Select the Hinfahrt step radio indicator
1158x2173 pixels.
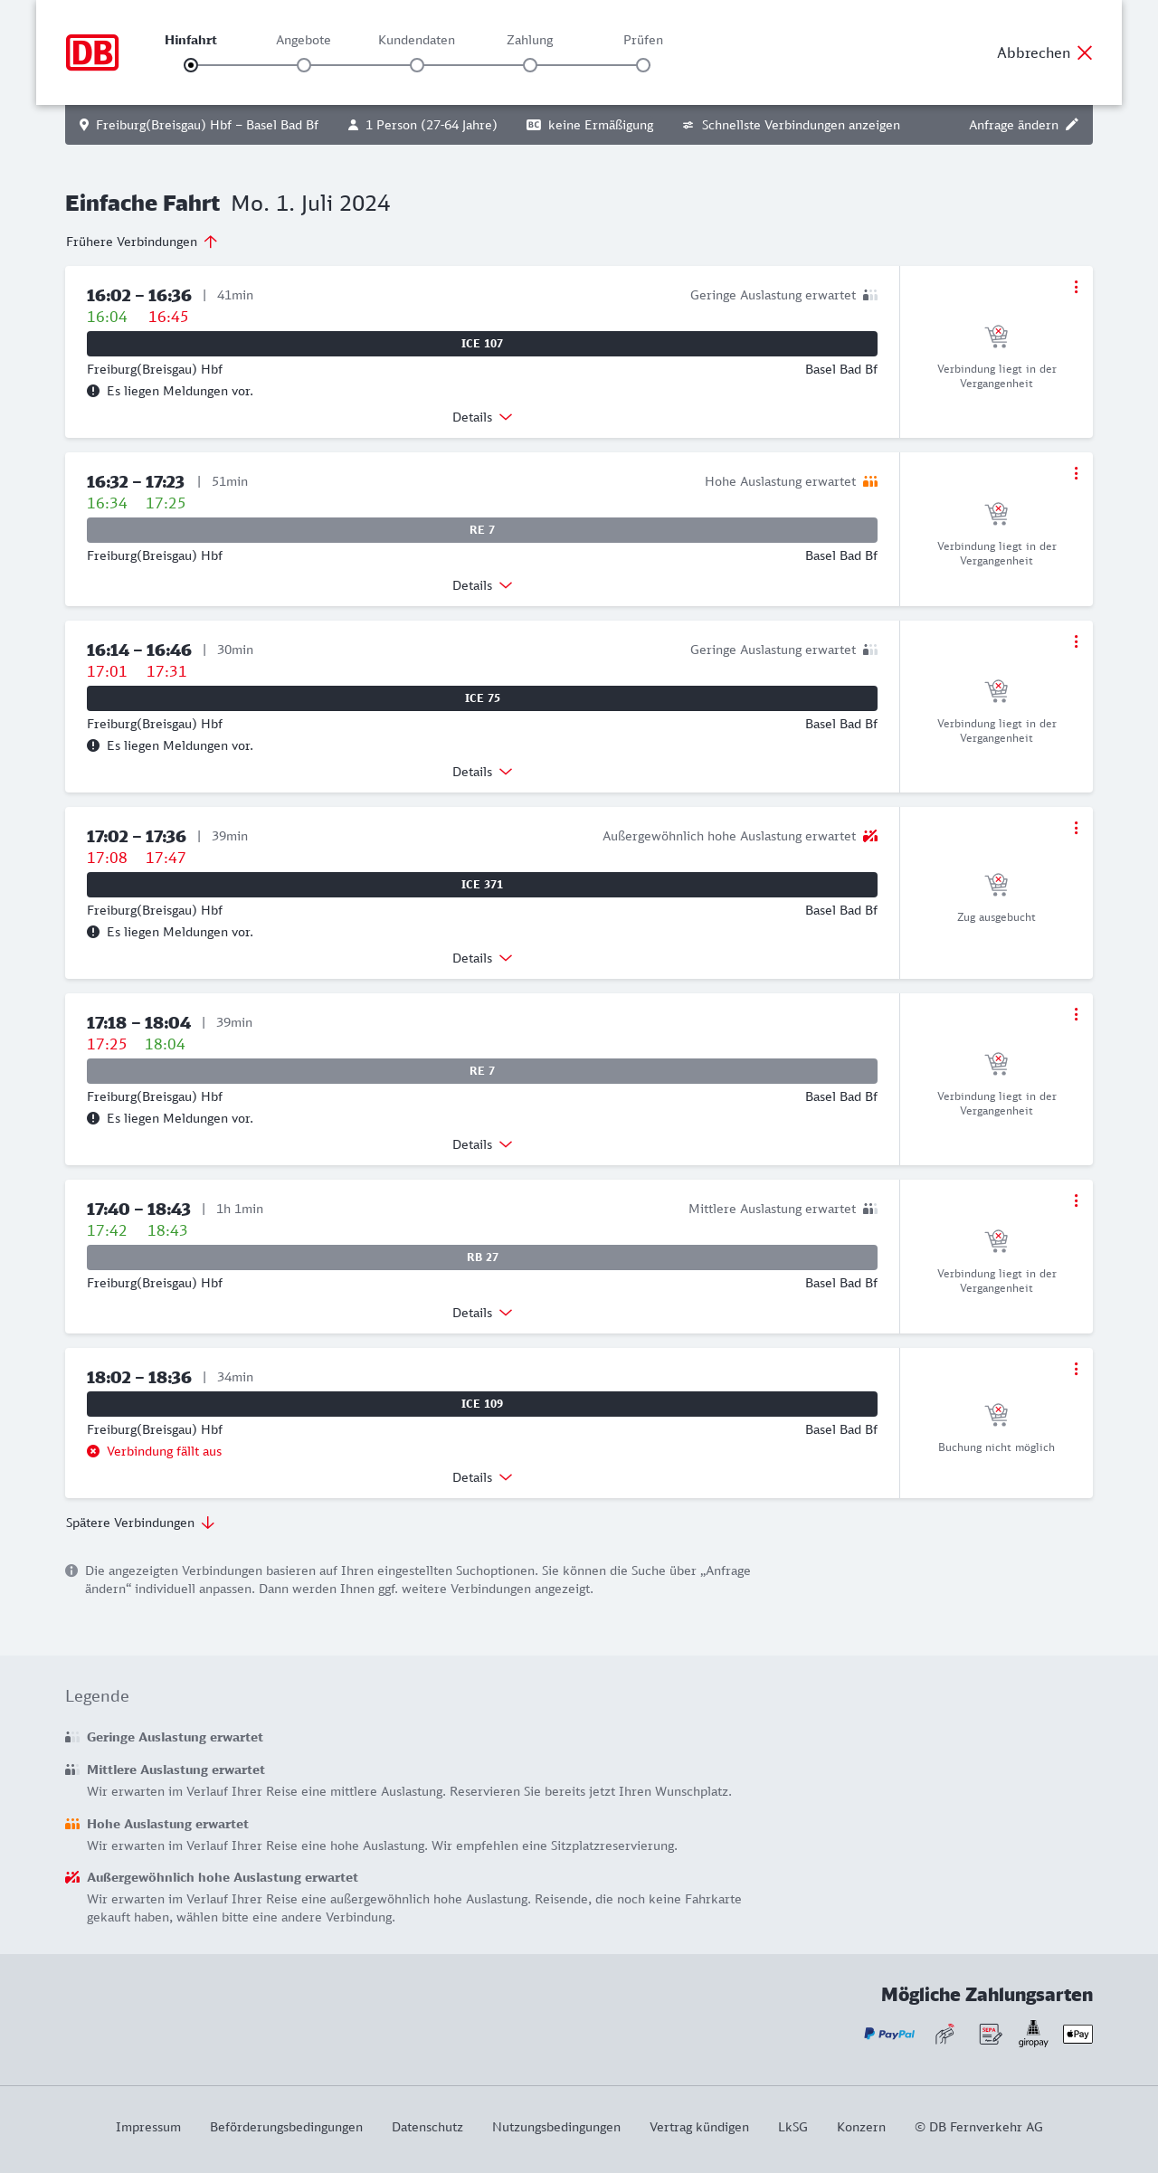click(191, 65)
